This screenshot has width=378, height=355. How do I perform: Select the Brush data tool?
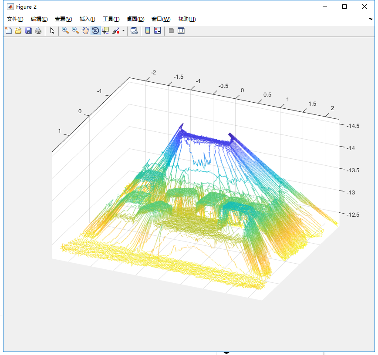116,30
